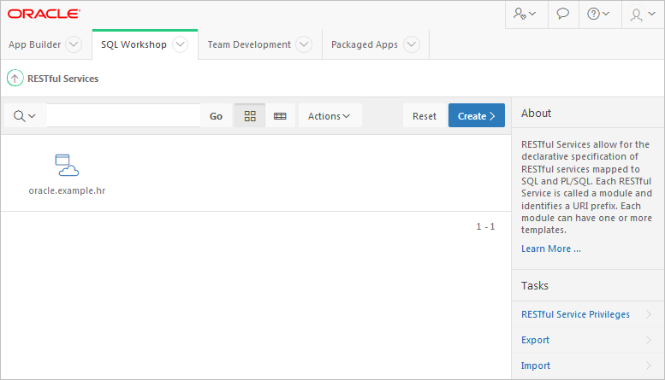Click the Oracle logo in the header
Image resolution: width=665 pixels, height=380 pixels.
coord(45,14)
